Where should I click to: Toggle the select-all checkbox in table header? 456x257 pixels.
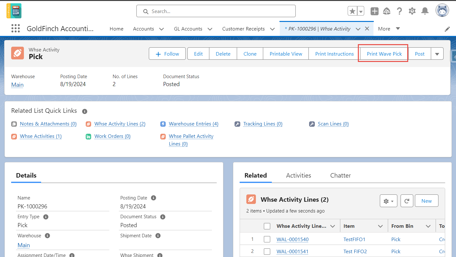point(267,226)
